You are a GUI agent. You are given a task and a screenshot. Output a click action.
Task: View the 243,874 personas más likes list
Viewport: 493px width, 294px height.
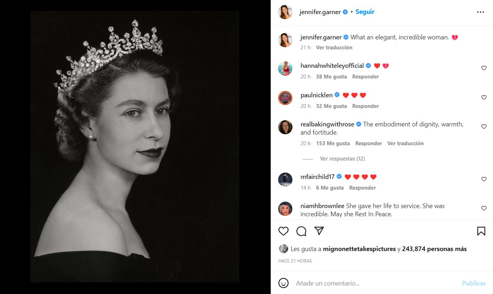434,249
